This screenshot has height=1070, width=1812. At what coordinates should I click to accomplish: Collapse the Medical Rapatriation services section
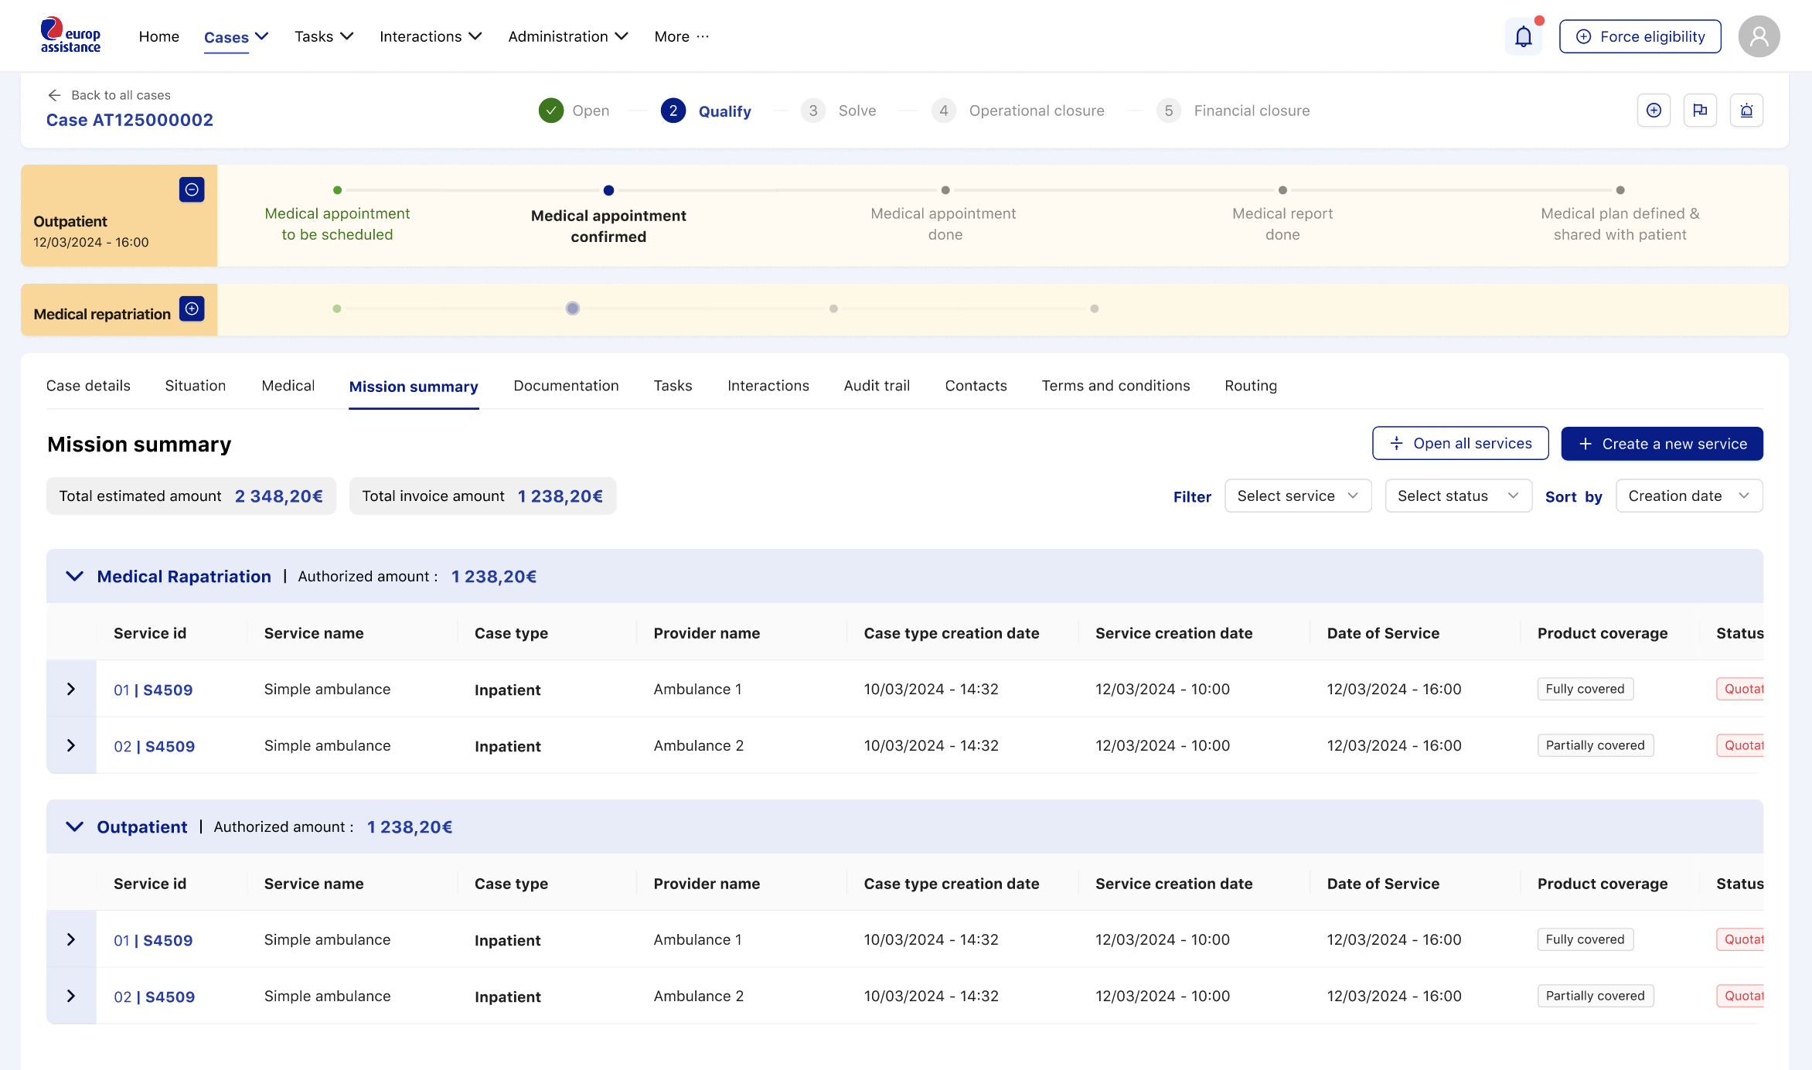tap(74, 576)
